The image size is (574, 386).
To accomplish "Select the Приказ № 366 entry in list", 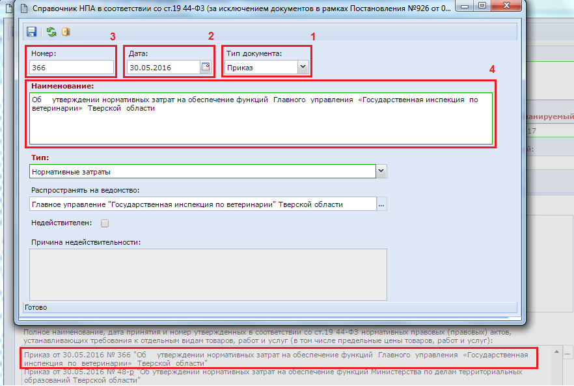I will [x=273, y=359].
